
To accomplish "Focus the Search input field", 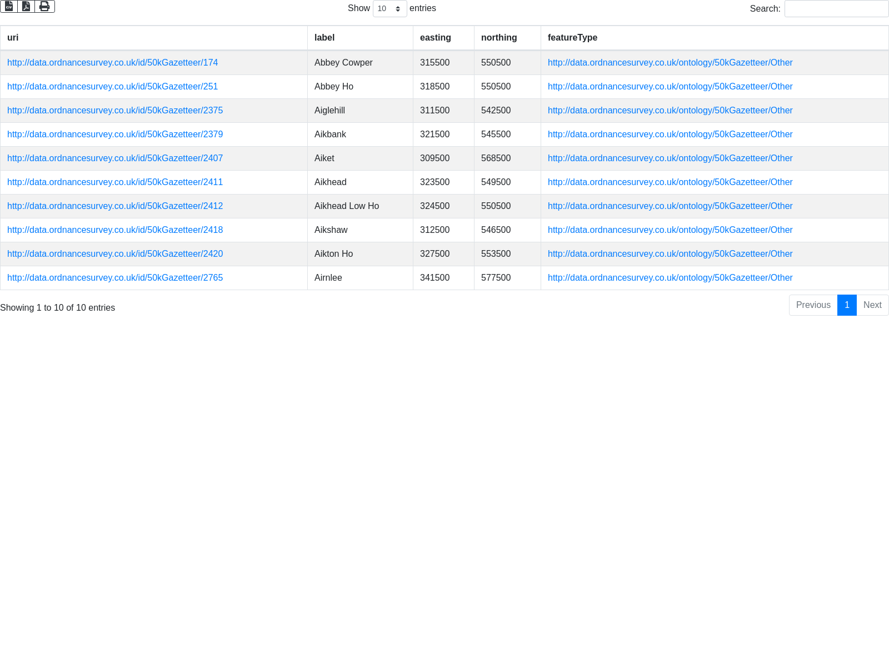I will [x=836, y=9].
